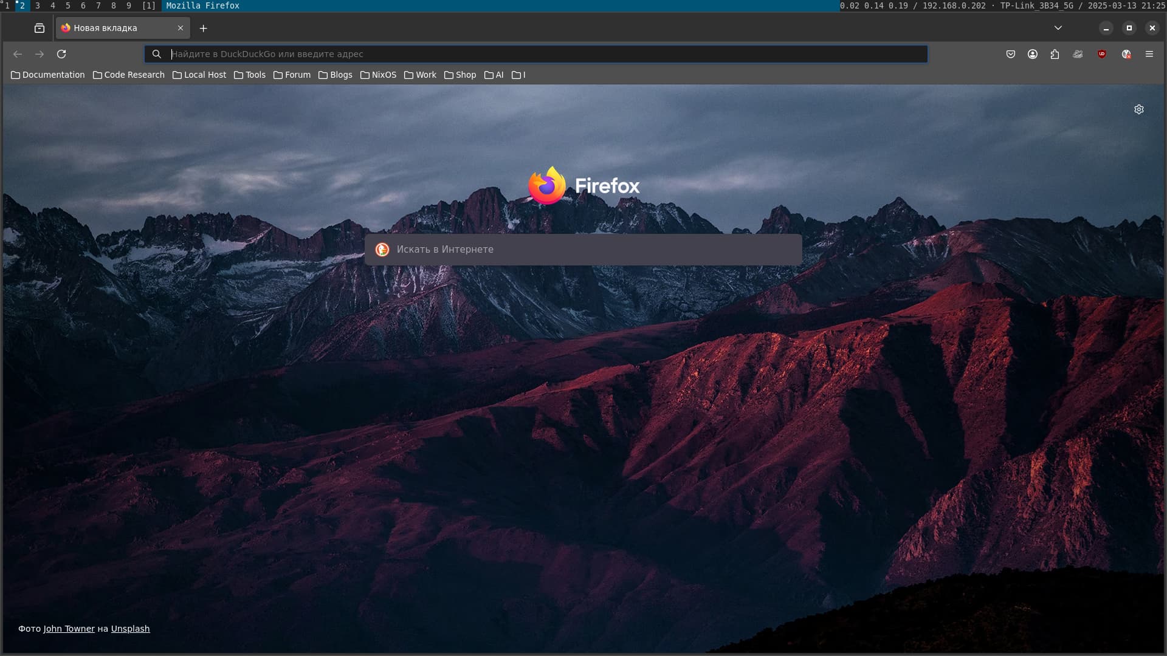
Task: Select the Новая вкладка tab
Action: coord(115,28)
